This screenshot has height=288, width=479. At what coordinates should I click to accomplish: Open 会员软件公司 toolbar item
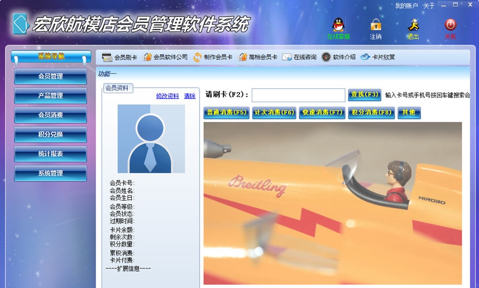click(x=165, y=57)
